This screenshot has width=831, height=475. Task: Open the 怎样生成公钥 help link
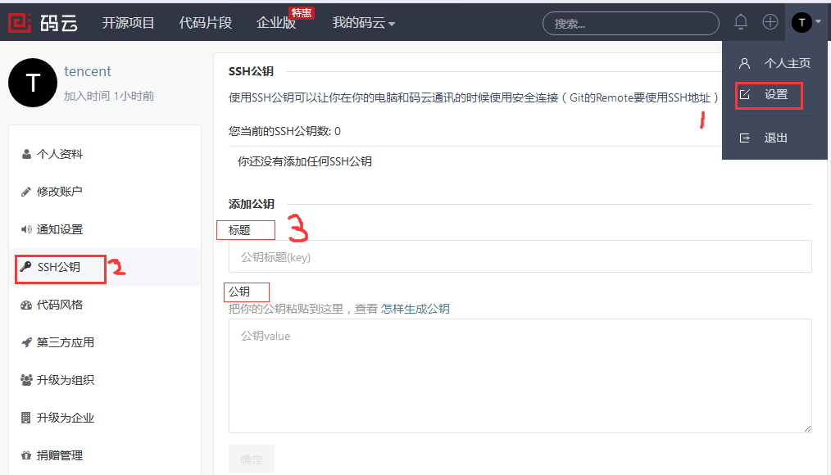(x=415, y=309)
